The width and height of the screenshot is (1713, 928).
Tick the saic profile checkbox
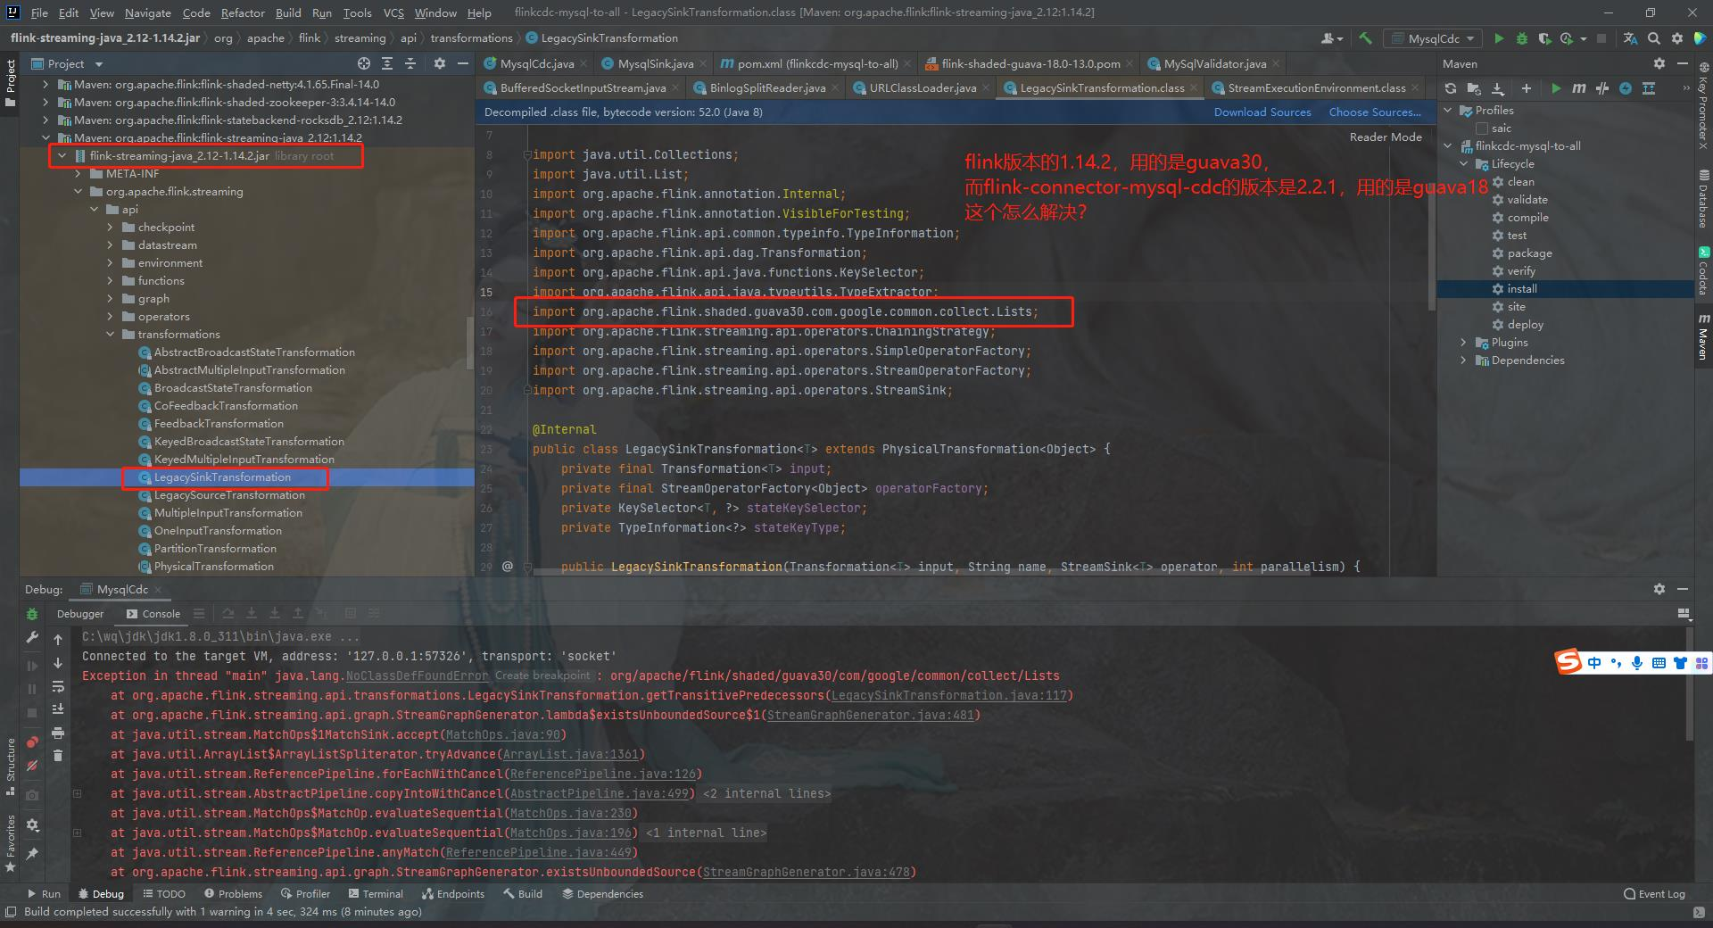pyautogui.click(x=1481, y=128)
